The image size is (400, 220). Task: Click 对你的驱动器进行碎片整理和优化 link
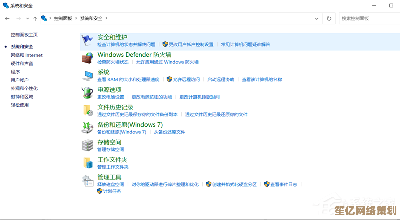[165, 185]
